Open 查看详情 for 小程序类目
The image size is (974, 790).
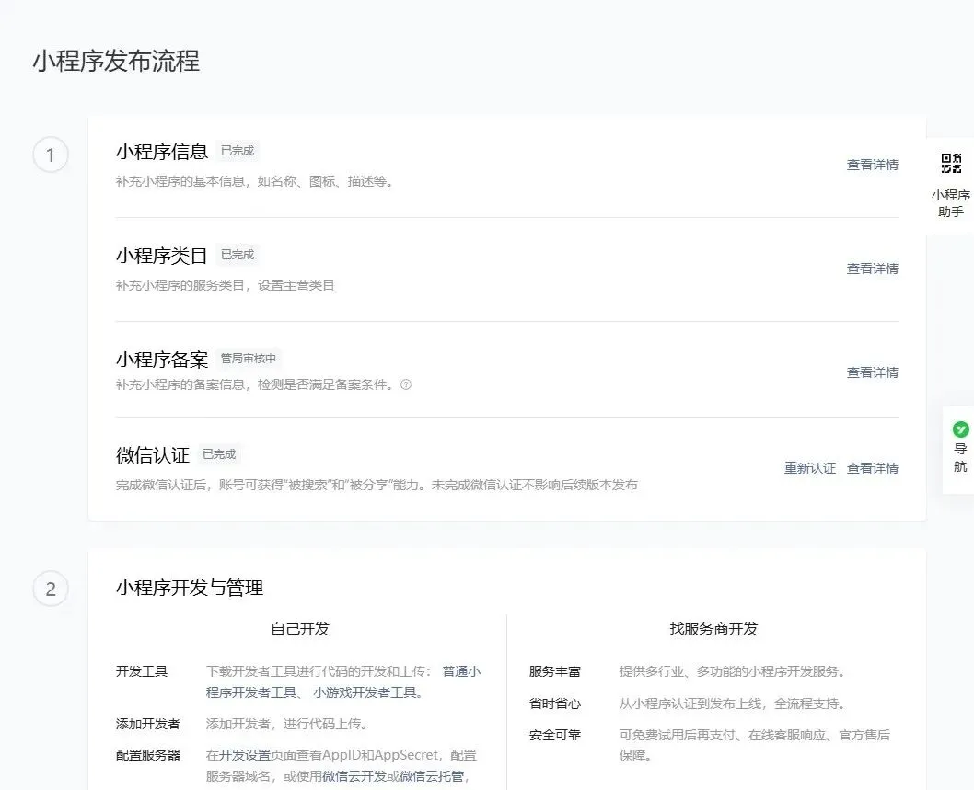[x=872, y=269]
